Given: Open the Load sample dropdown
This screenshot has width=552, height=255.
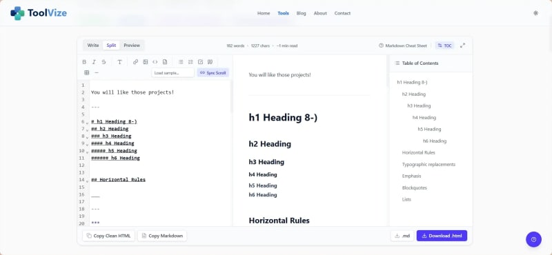Looking at the screenshot, I should tap(173, 73).
